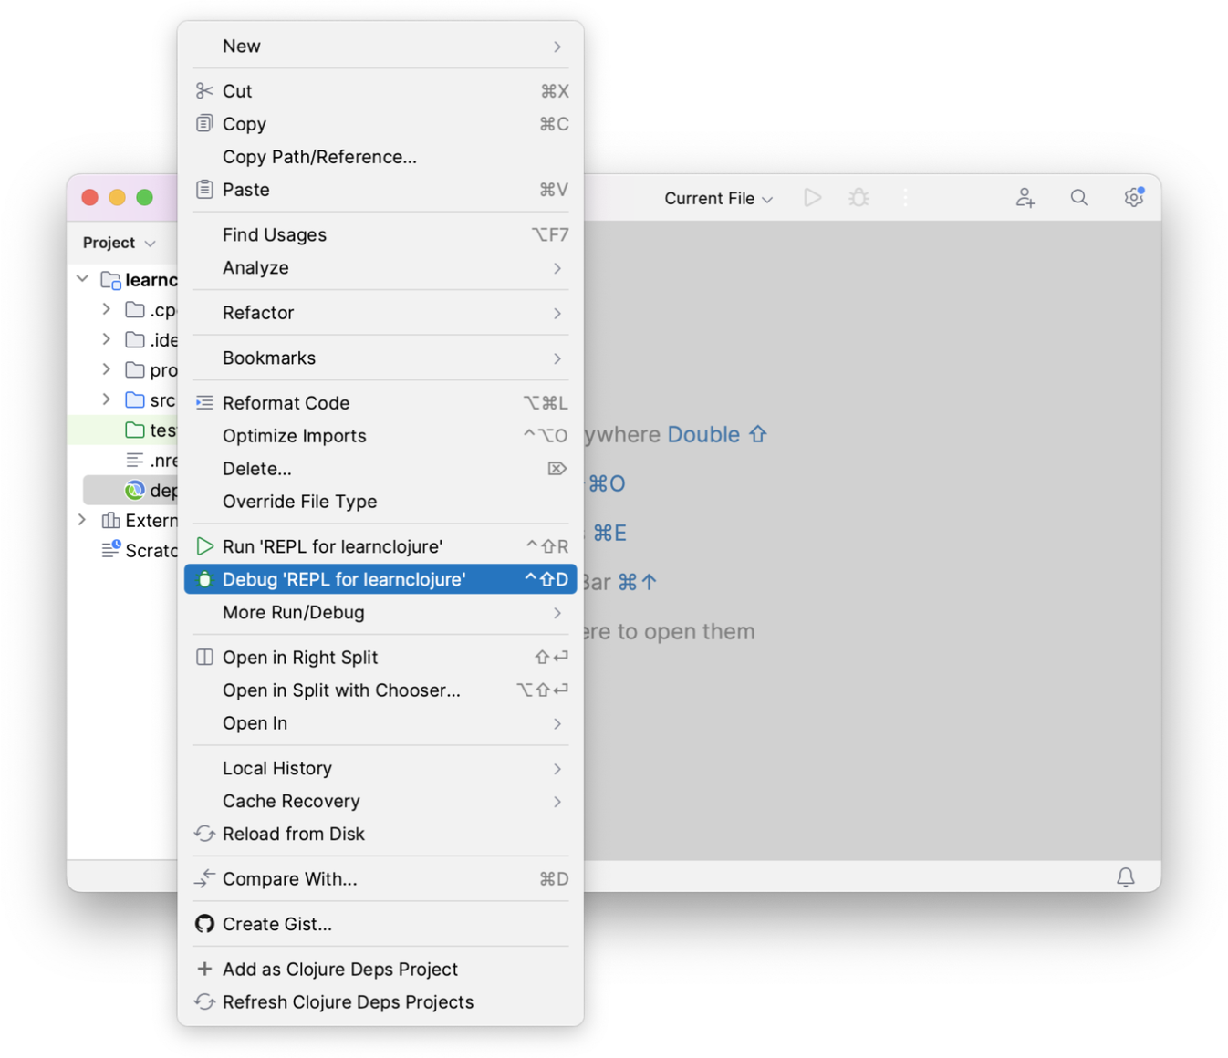Click the ⌘O shortcut hint in the editor
This screenshot has width=1228, height=1058.
(607, 483)
